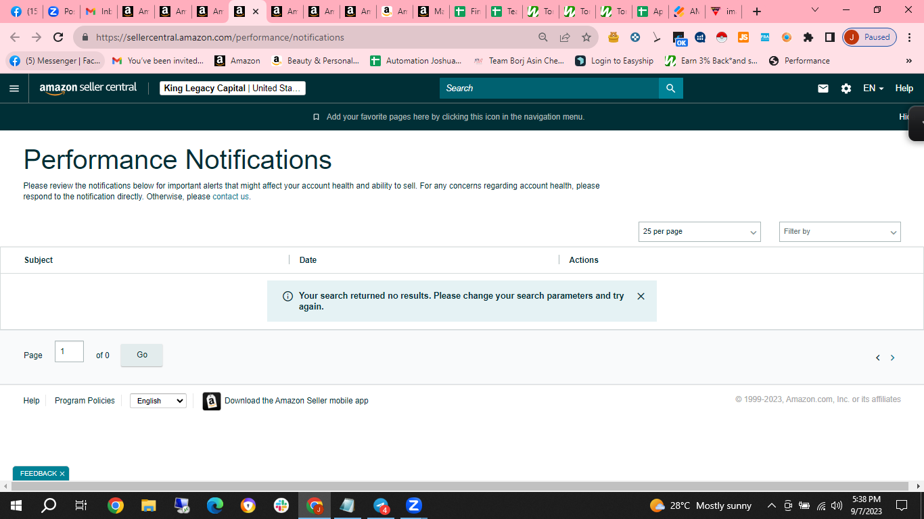Click the amazon seller central logo
This screenshot has width=924, height=519.
pos(88,88)
